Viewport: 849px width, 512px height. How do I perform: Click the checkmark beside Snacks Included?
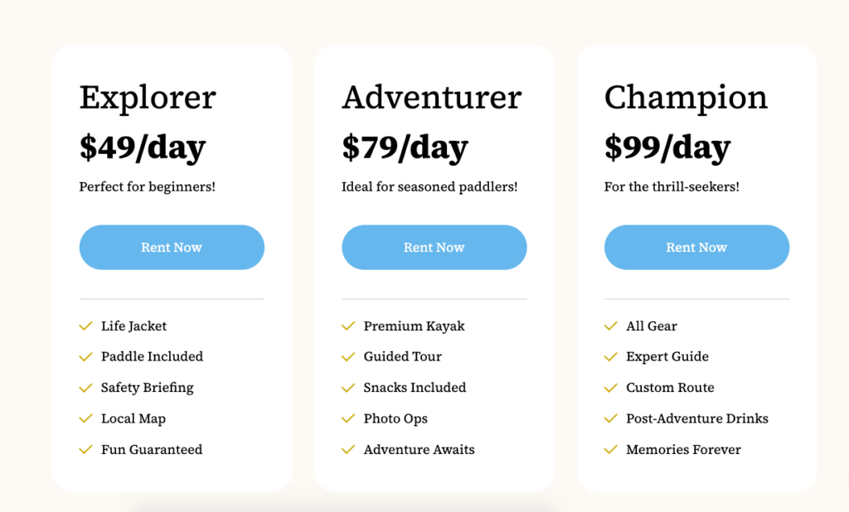click(348, 388)
